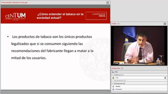Click the presentation file name title
The image size is (168, 94).
[14, 2]
